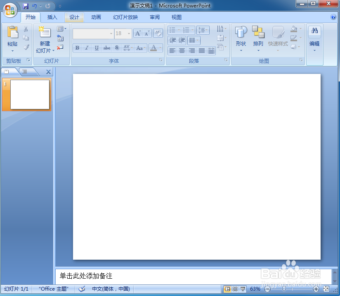Open the line spacing dropdown

[203, 30]
